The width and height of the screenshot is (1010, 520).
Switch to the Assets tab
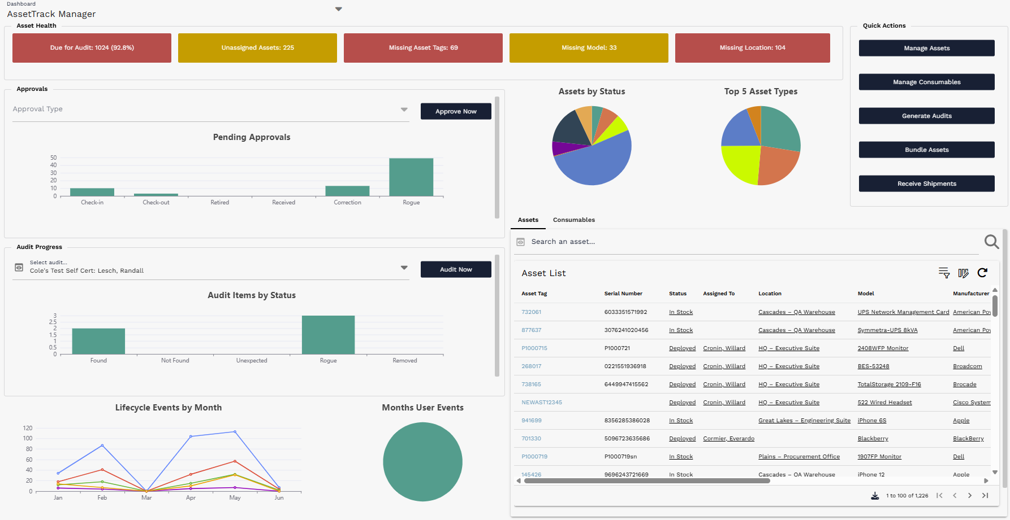point(528,220)
